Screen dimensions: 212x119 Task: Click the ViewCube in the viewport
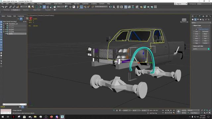pyautogui.click(x=184, y=20)
